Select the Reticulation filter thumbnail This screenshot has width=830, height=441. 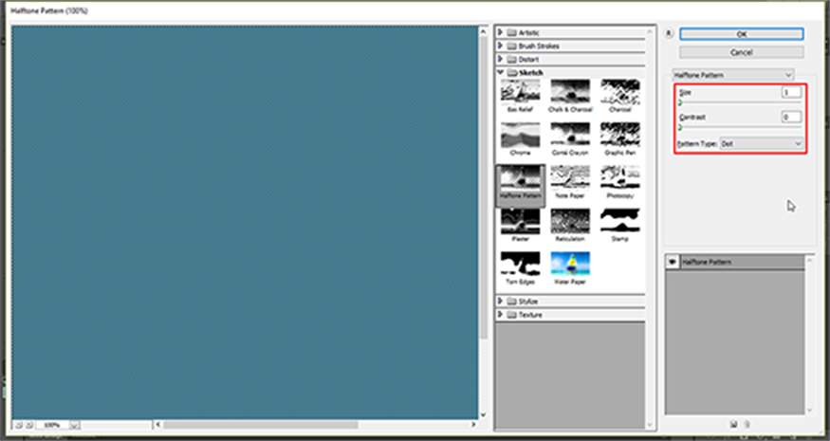click(570, 221)
